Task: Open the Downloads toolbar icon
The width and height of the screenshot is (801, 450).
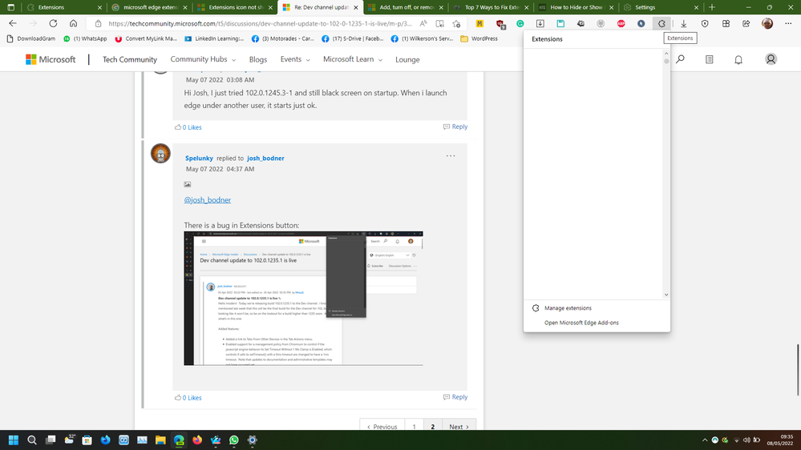Action: pyautogui.click(x=683, y=23)
